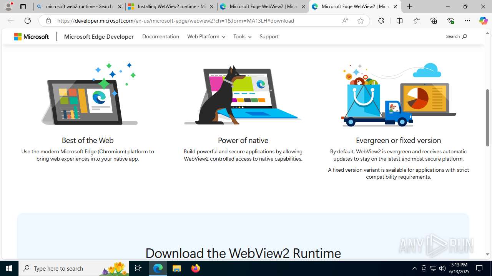Click the Edge icon on the taskbar
The image size is (492, 276).
pyautogui.click(x=158, y=268)
